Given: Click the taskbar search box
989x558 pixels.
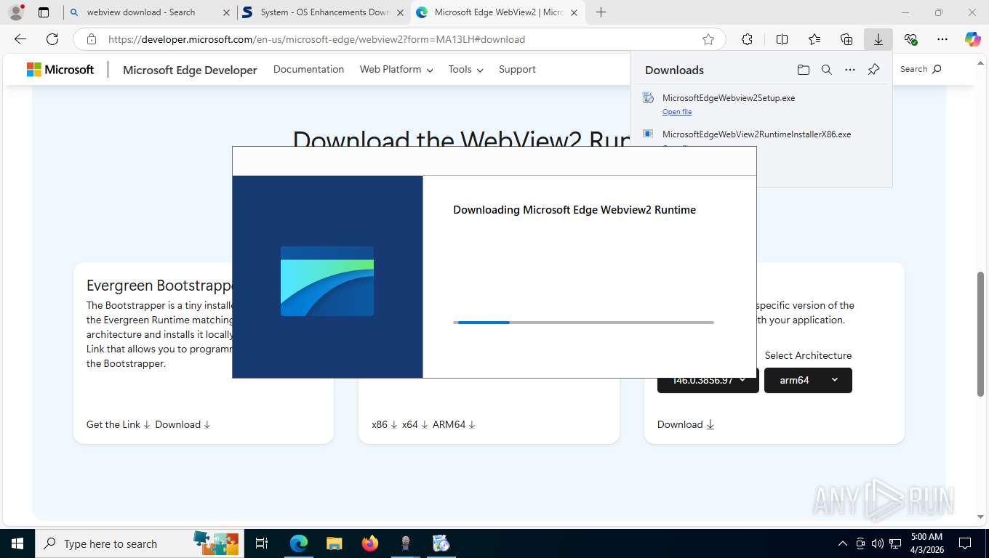Looking at the screenshot, I should (139, 543).
